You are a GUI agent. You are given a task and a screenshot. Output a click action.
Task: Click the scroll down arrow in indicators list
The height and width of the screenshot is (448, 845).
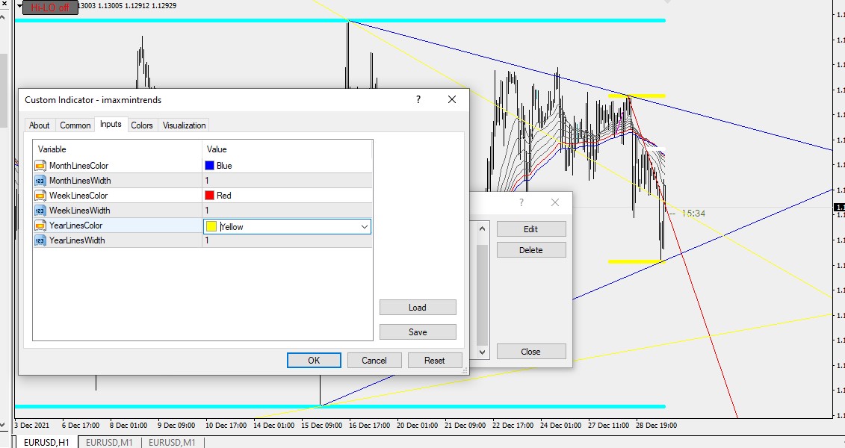(x=483, y=352)
